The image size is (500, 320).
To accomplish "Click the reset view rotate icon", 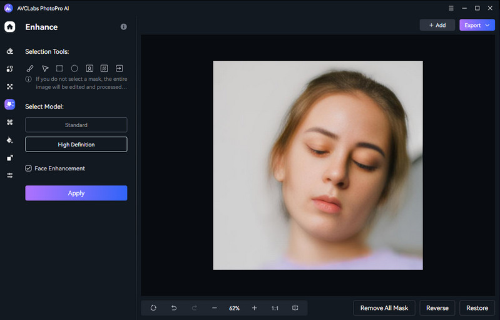I will click(153, 308).
